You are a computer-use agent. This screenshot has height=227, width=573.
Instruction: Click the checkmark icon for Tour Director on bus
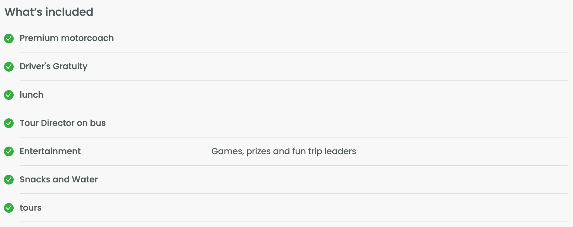coord(9,123)
